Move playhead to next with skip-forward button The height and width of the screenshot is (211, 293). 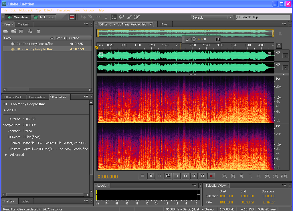click(203, 176)
